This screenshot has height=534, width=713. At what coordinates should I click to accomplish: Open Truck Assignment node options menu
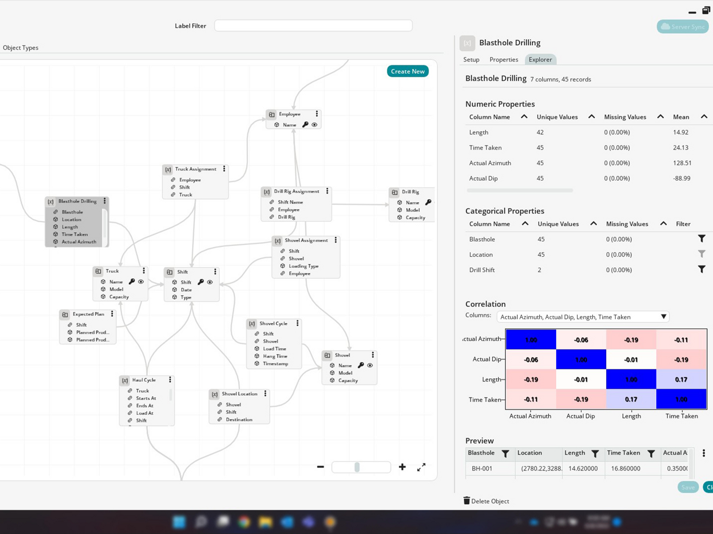point(224,169)
